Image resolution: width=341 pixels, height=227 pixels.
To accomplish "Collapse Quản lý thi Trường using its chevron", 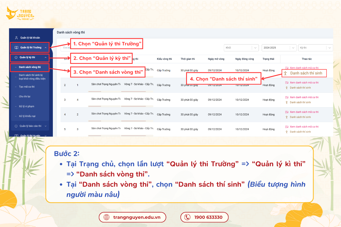I will pos(46,48).
